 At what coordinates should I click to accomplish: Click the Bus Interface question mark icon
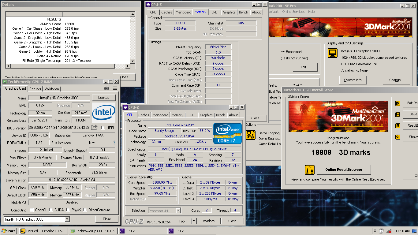pyautogui.click(x=114, y=143)
